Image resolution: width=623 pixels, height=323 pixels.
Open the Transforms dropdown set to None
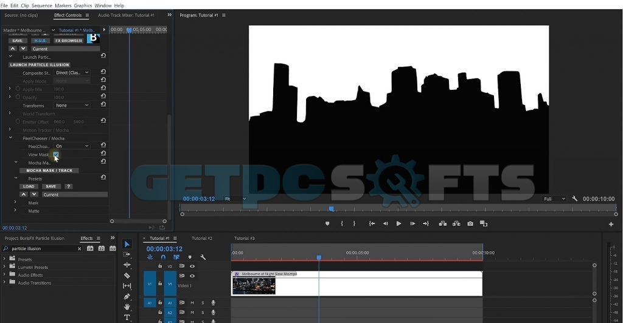pos(72,106)
